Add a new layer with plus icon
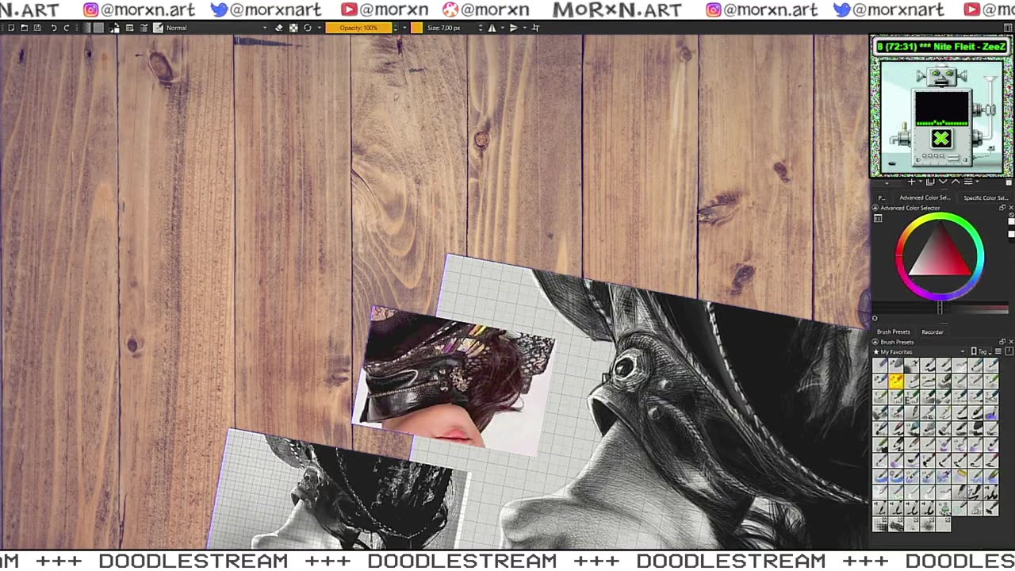 (x=911, y=182)
